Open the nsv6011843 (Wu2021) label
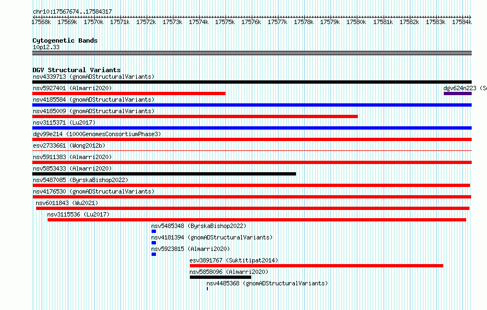The width and height of the screenshot is (487, 310). (67, 203)
